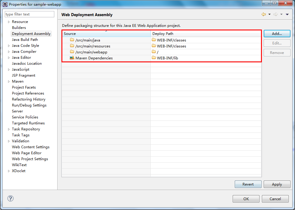This screenshot has width=295, height=210.
Task: Dismiss dialog with Cancel button
Action: tap(275, 199)
